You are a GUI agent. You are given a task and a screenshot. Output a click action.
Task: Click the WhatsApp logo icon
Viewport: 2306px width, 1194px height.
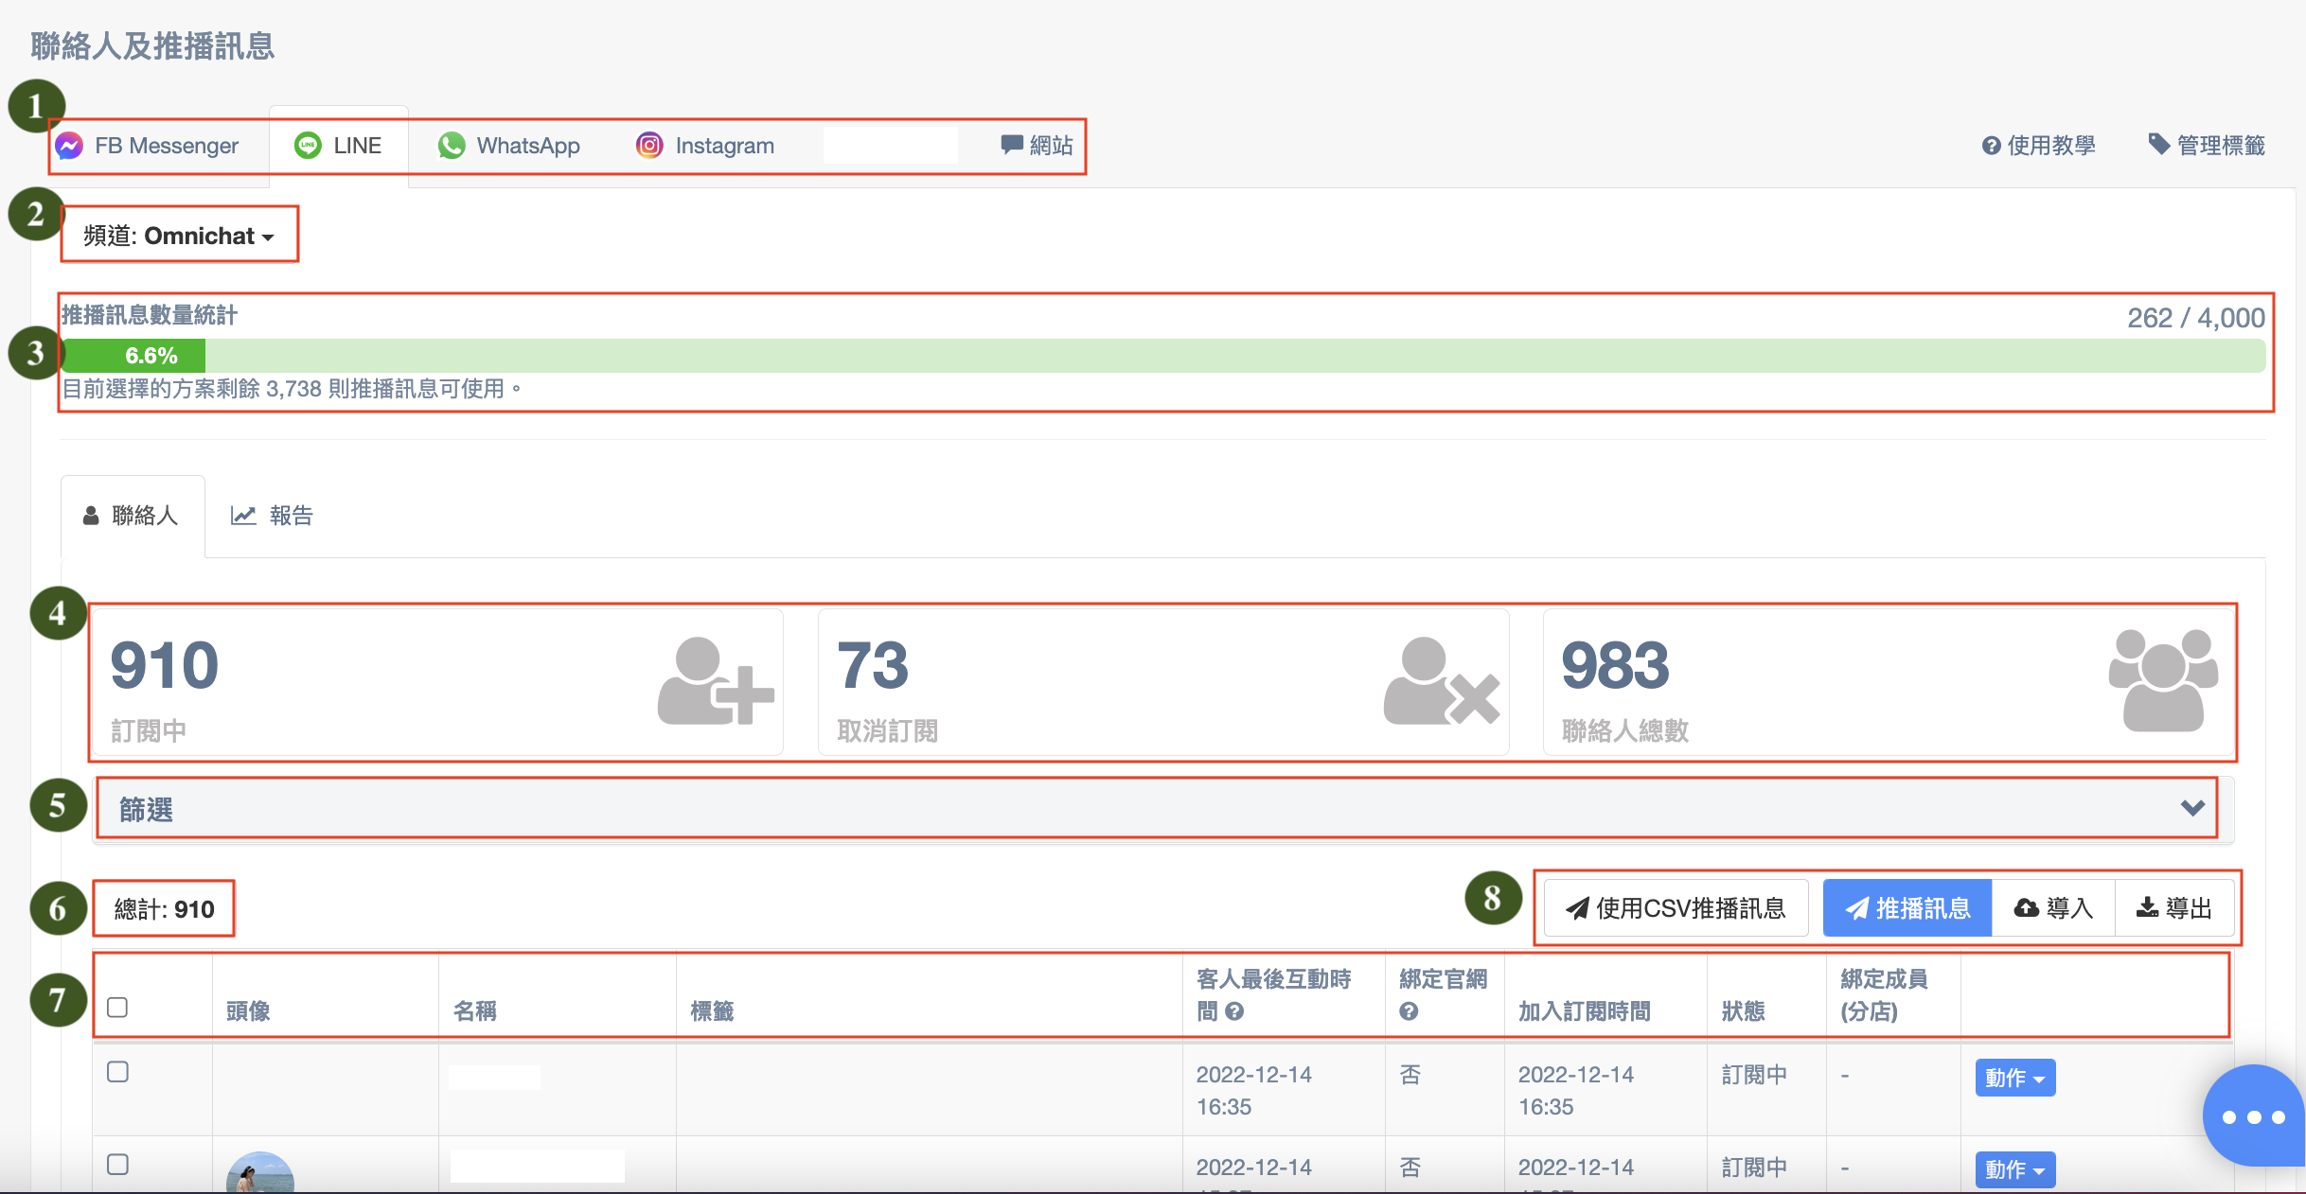[452, 146]
